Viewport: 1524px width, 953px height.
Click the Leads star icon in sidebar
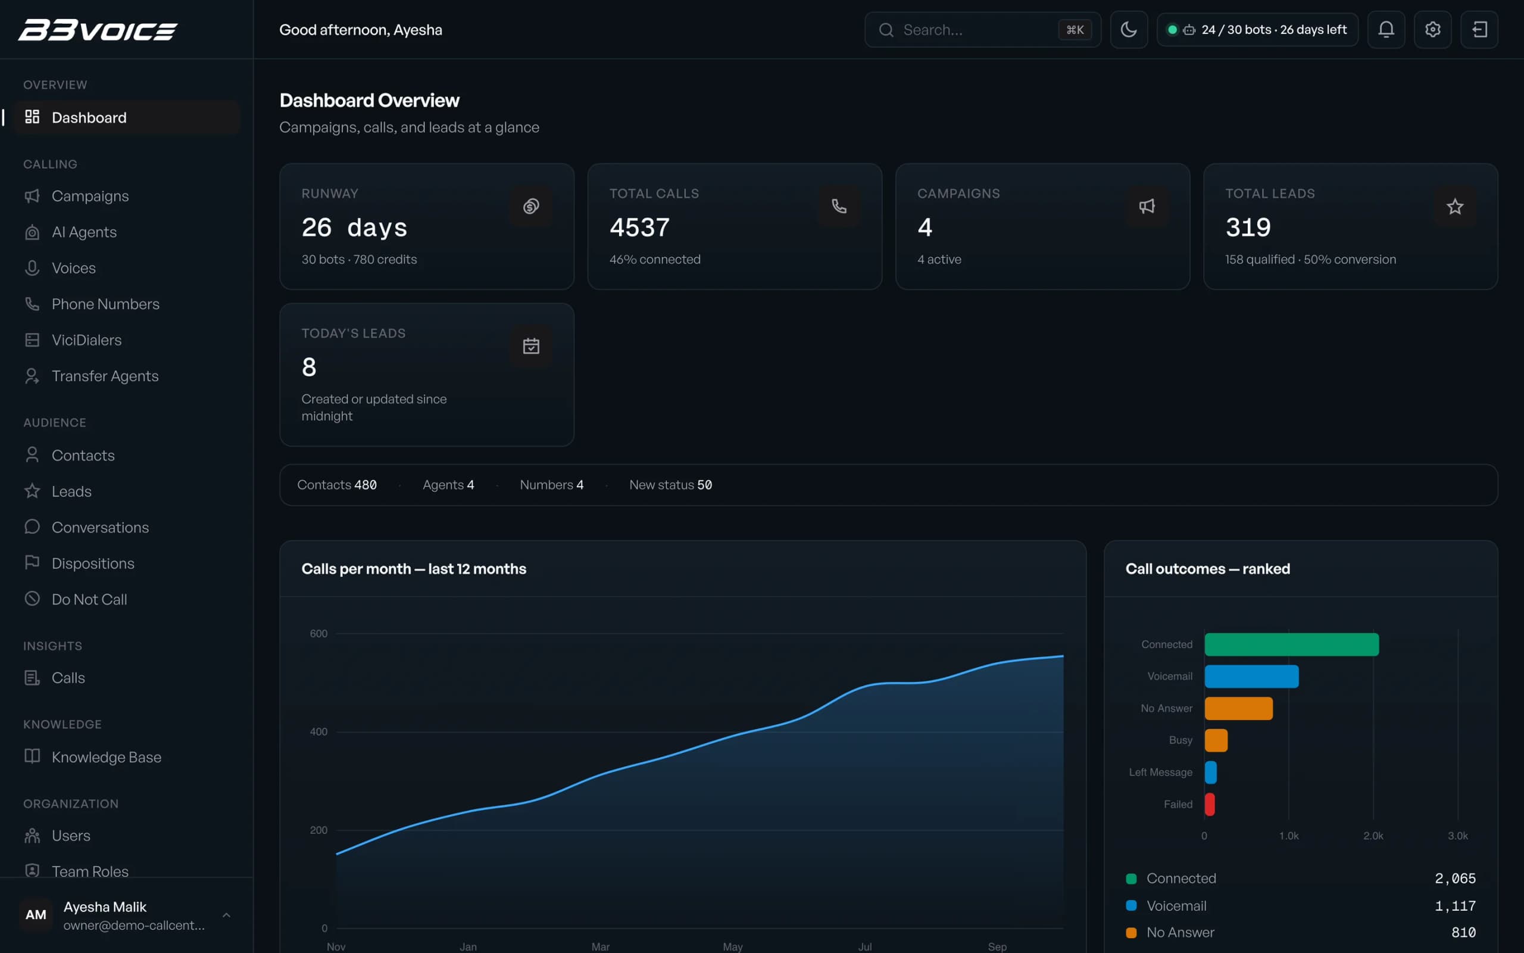(x=32, y=491)
